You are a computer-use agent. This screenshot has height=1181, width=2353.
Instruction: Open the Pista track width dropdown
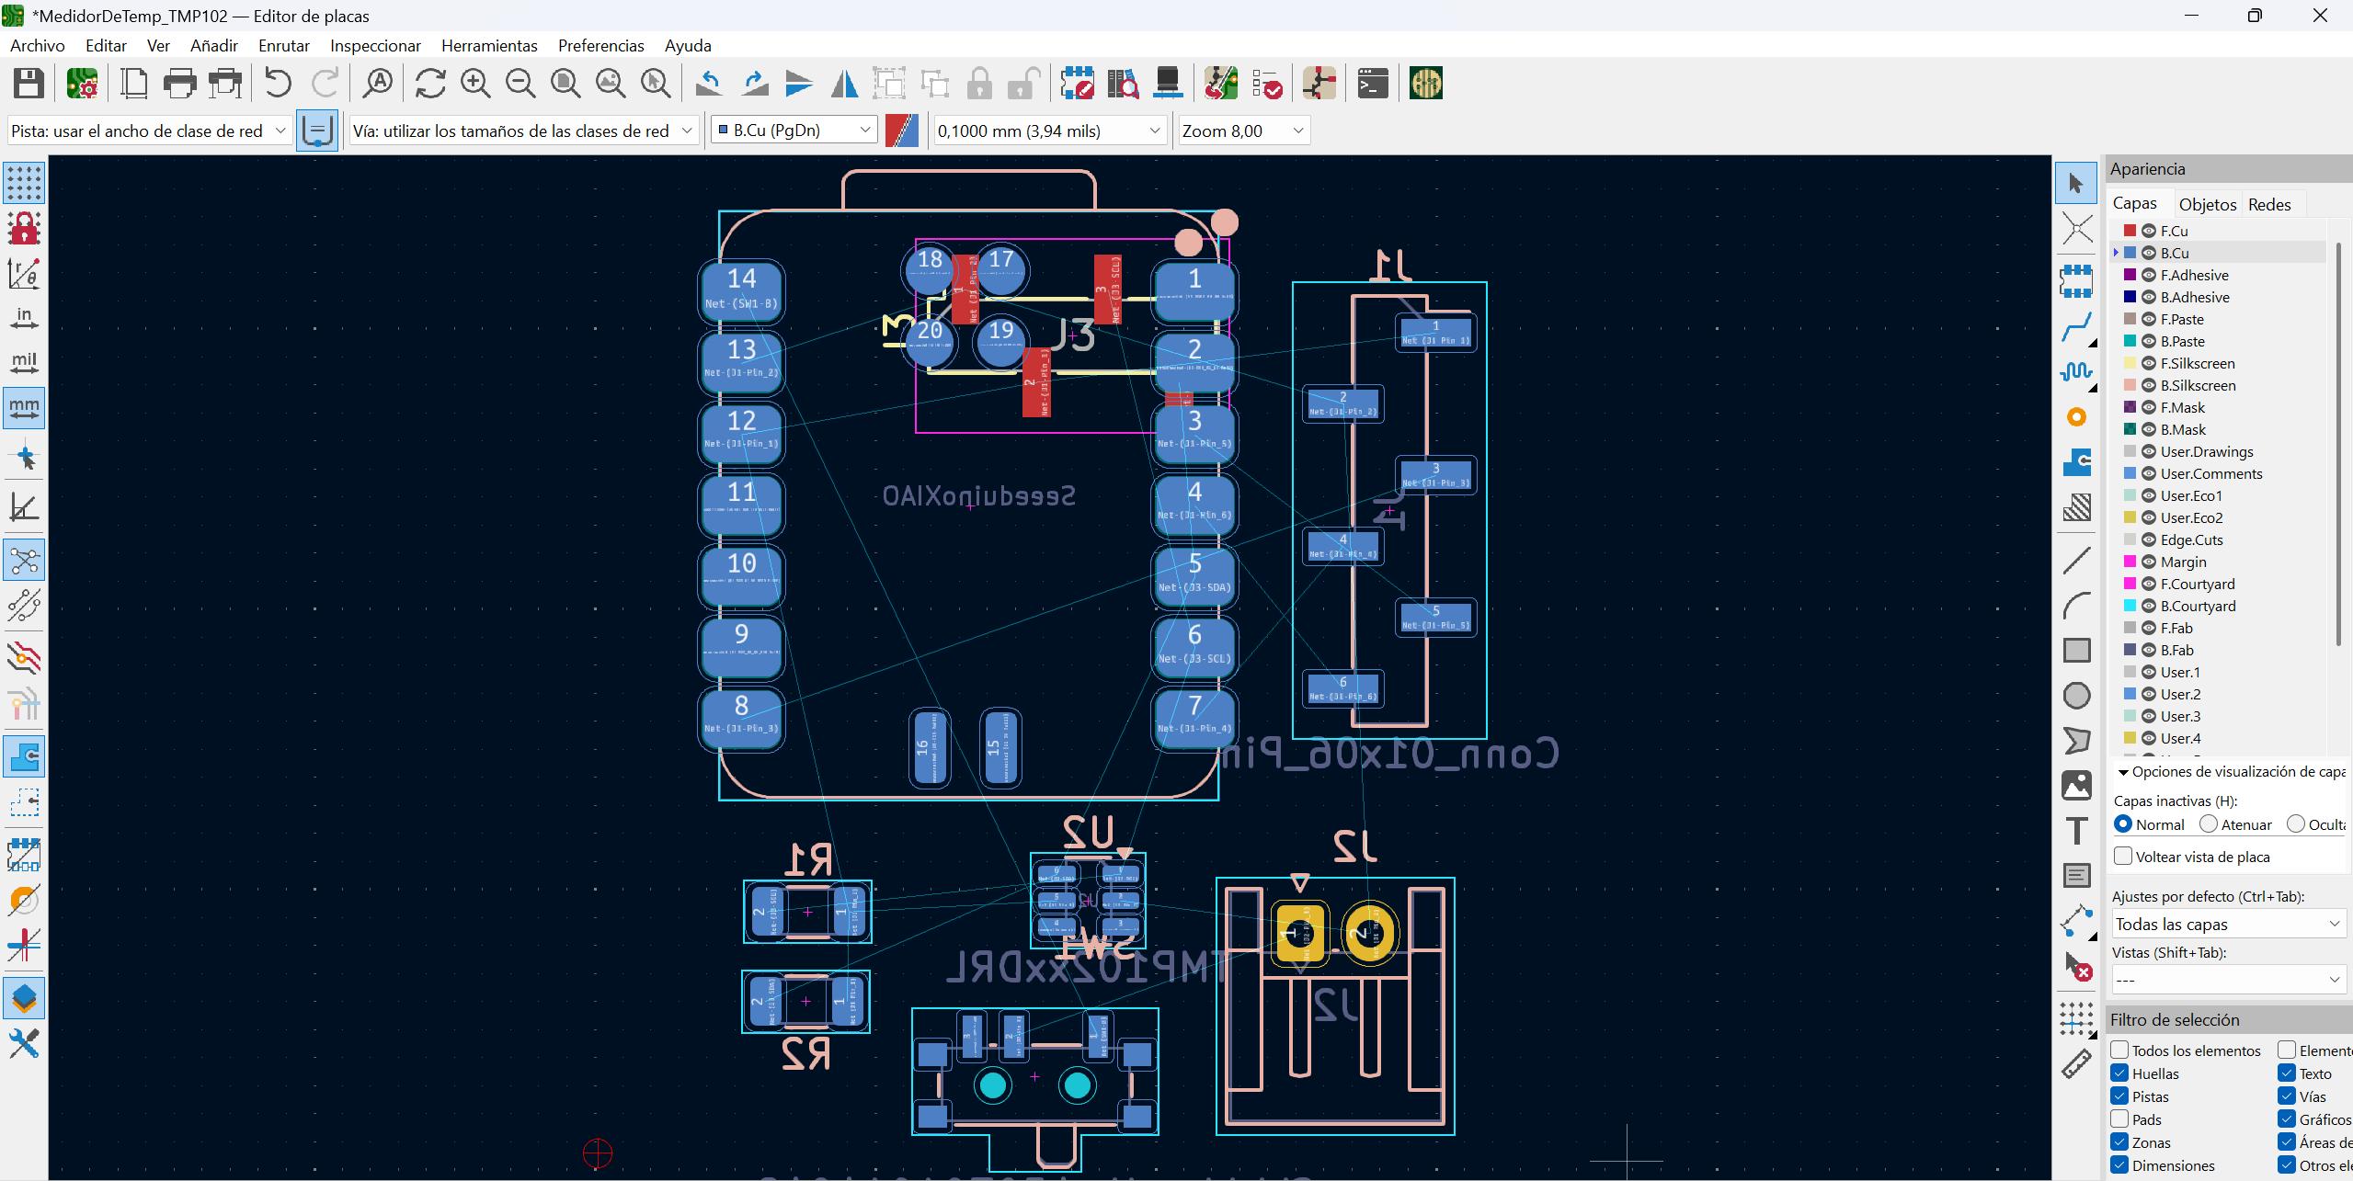[x=149, y=131]
